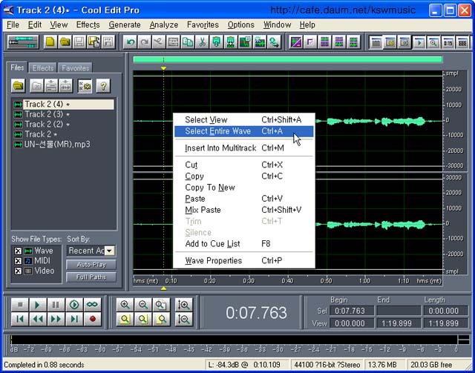Choose Add to Cue List in the context menu

(244, 244)
